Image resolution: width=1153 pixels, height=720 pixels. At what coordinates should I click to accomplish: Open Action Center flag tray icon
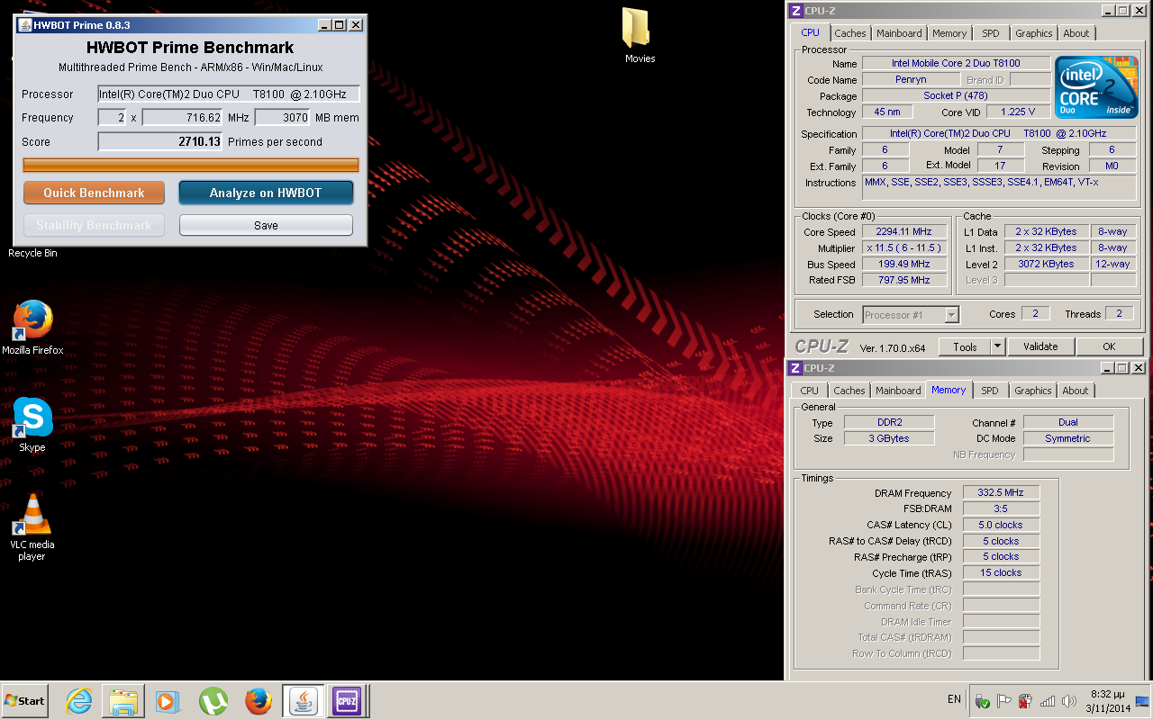click(x=1004, y=701)
